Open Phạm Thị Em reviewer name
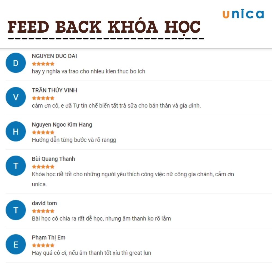This screenshot has height=272, width=272. pos(49,237)
